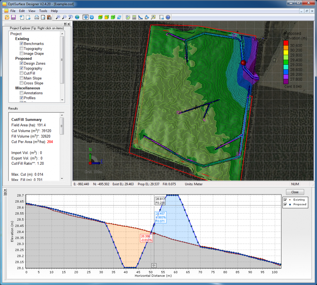Screen dimensions: 317x285
Task: Uncheck Topography under Proposed
Action: tap(22, 68)
